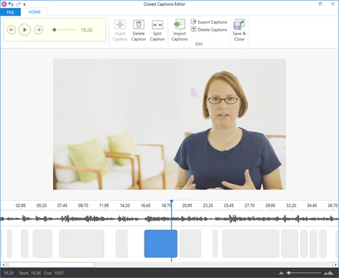This screenshot has height=278, width=339.
Task: Select the large caption block under 27.70
Action: 251,244
